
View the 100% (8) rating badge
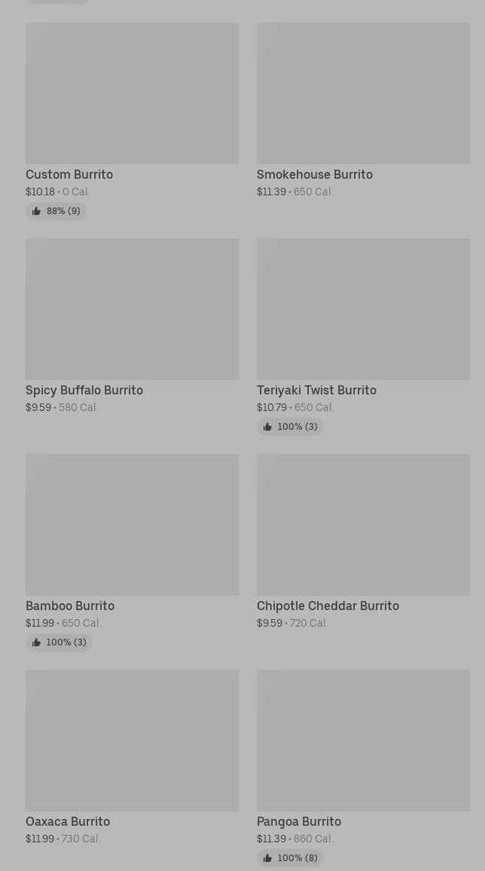click(x=290, y=857)
